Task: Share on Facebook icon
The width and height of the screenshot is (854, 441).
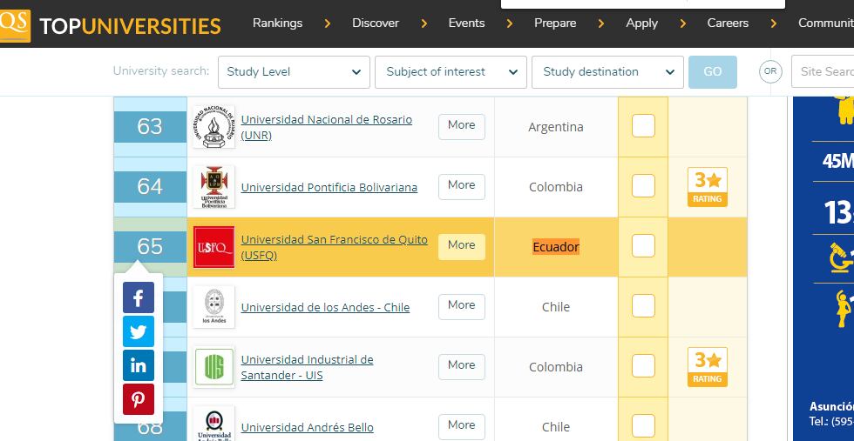Action: click(138, 298)
